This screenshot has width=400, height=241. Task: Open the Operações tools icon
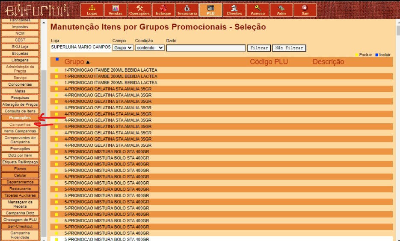coord(139,10)
